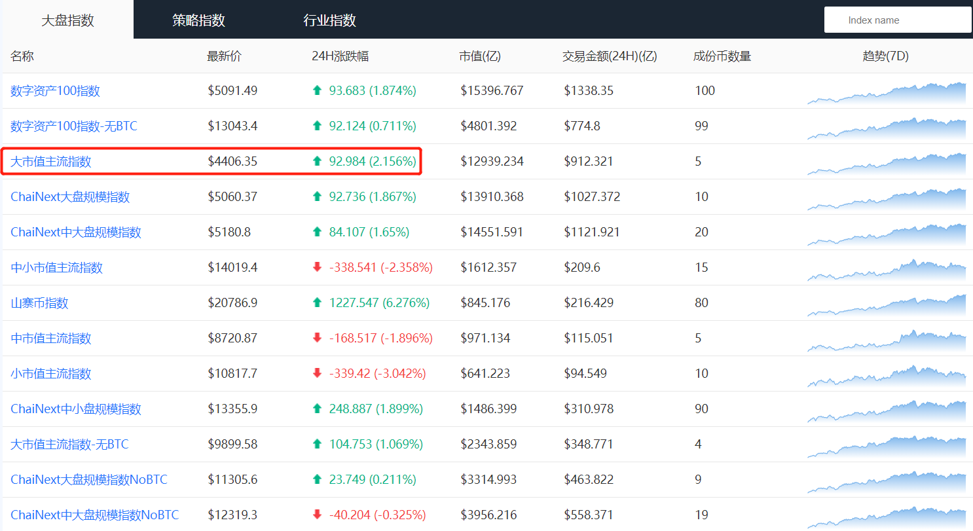Open the ChaiNext大盘规模指数NoBTC link

click(x=89, y=480)
